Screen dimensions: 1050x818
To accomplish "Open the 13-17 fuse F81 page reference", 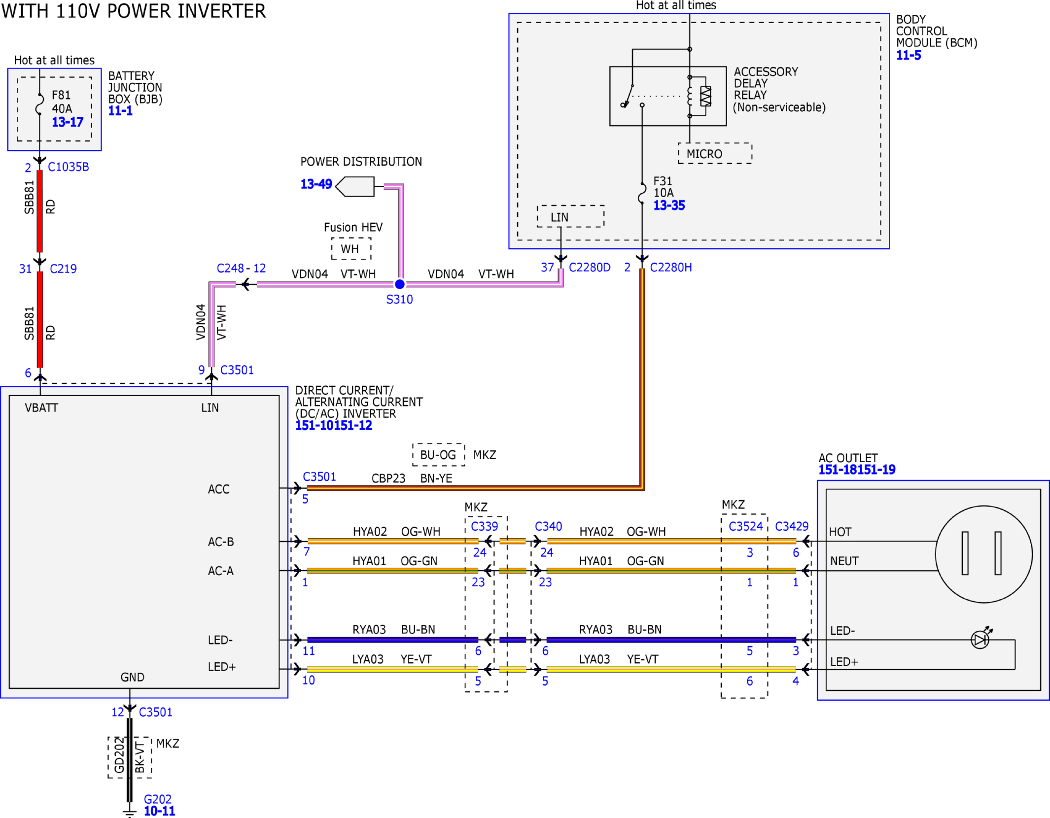I will [68, 122].
